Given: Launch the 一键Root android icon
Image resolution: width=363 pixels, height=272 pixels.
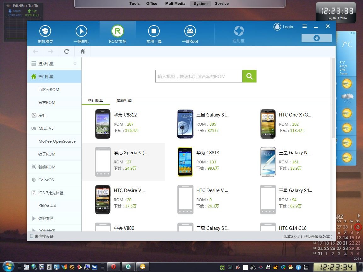Looking at the screenshot, I should (190, 31).
